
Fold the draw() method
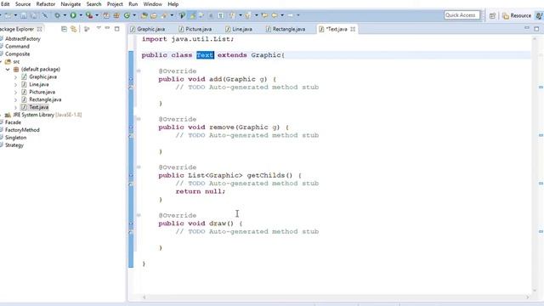click(139, 215)
